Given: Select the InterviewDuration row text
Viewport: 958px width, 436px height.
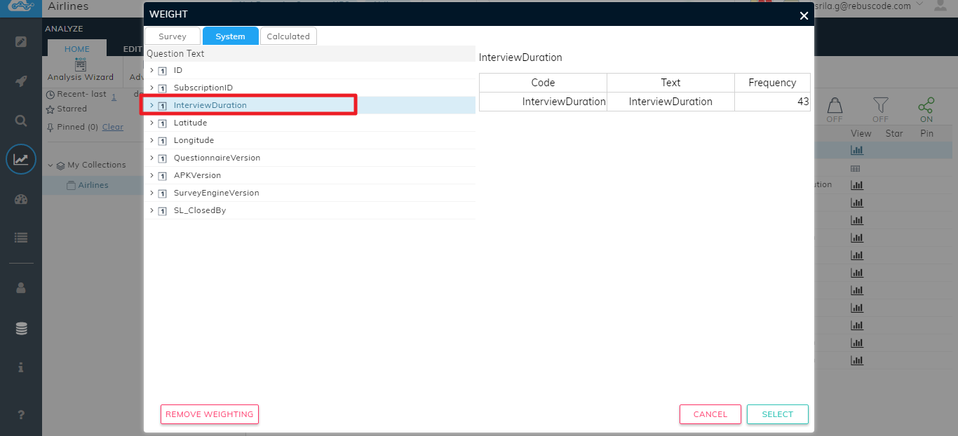Looking at the screenshot, I should (x=210, y=105).
